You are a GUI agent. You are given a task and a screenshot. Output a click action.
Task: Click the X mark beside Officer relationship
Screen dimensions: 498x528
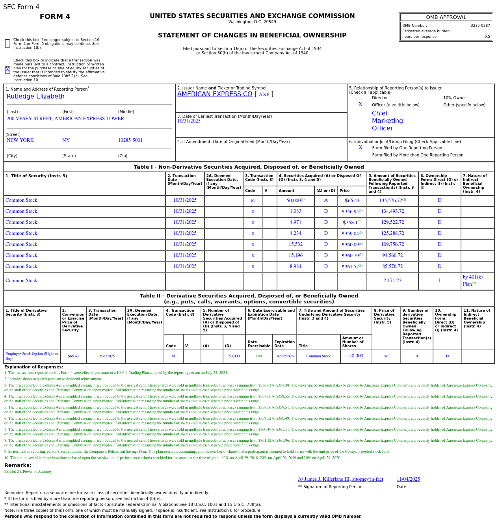coord(360,104)
